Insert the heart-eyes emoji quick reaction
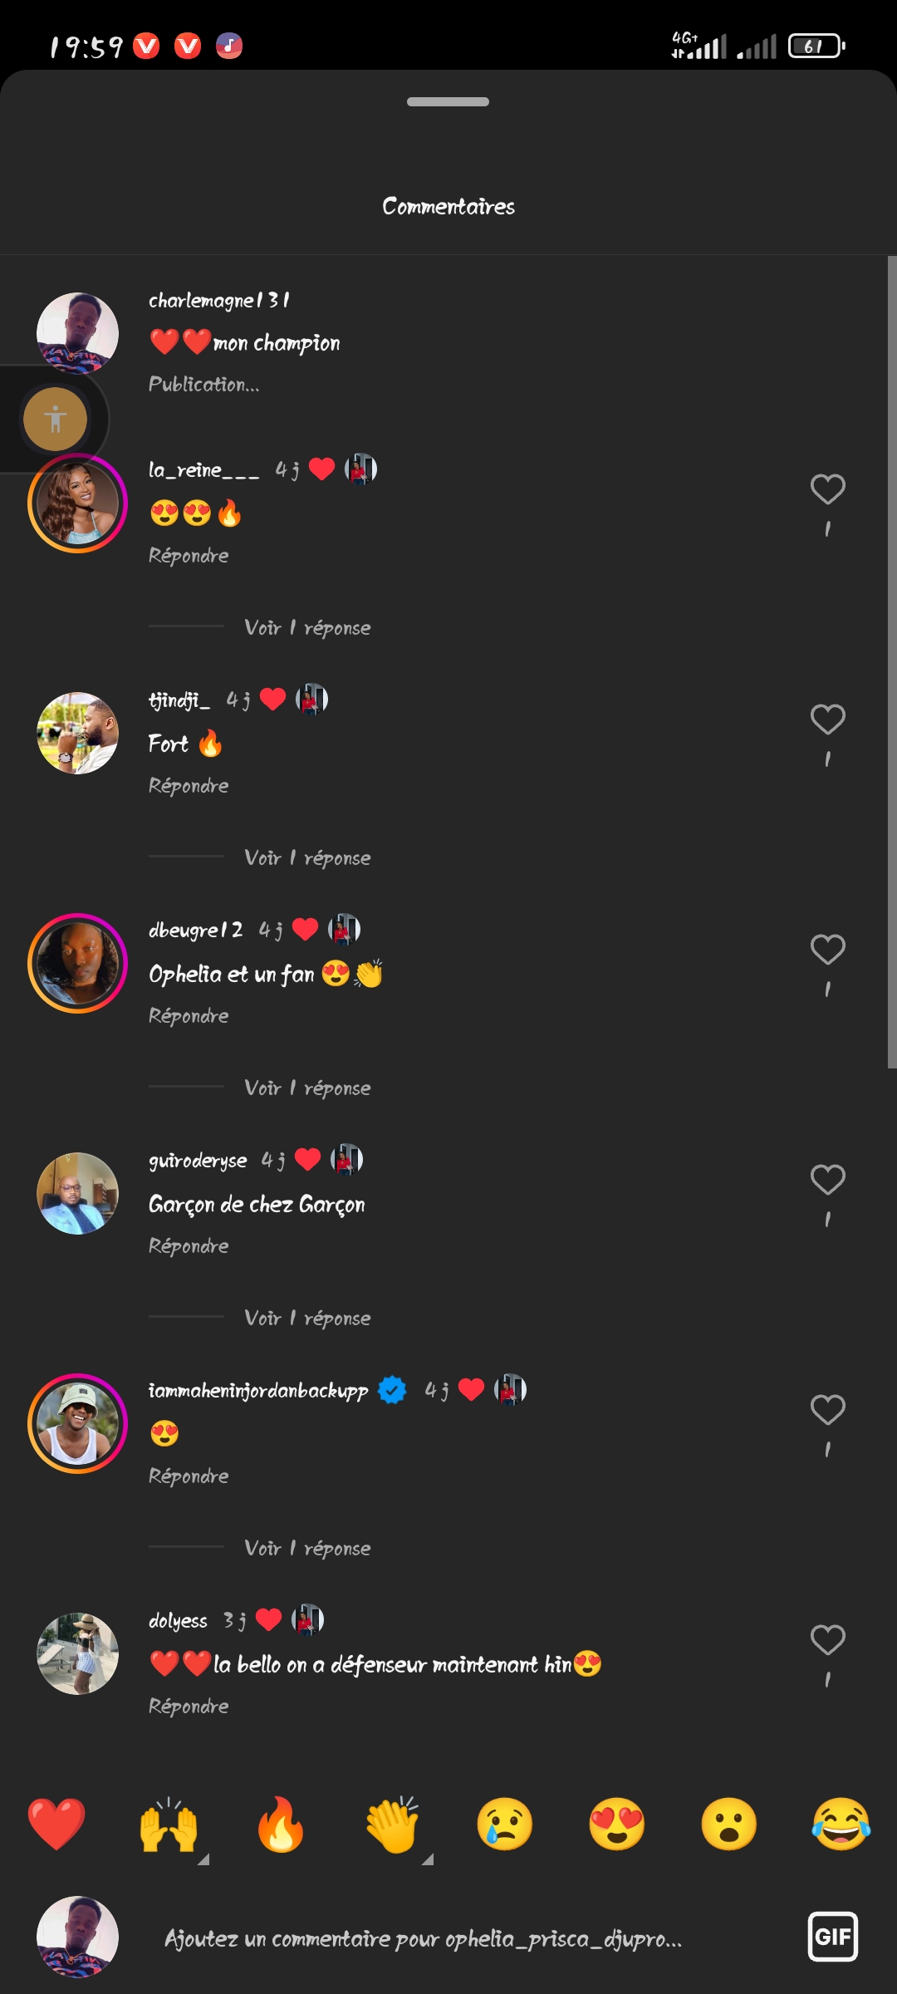The height and width of the screenshot is (1994, 897). click(x=617, y=1824)
